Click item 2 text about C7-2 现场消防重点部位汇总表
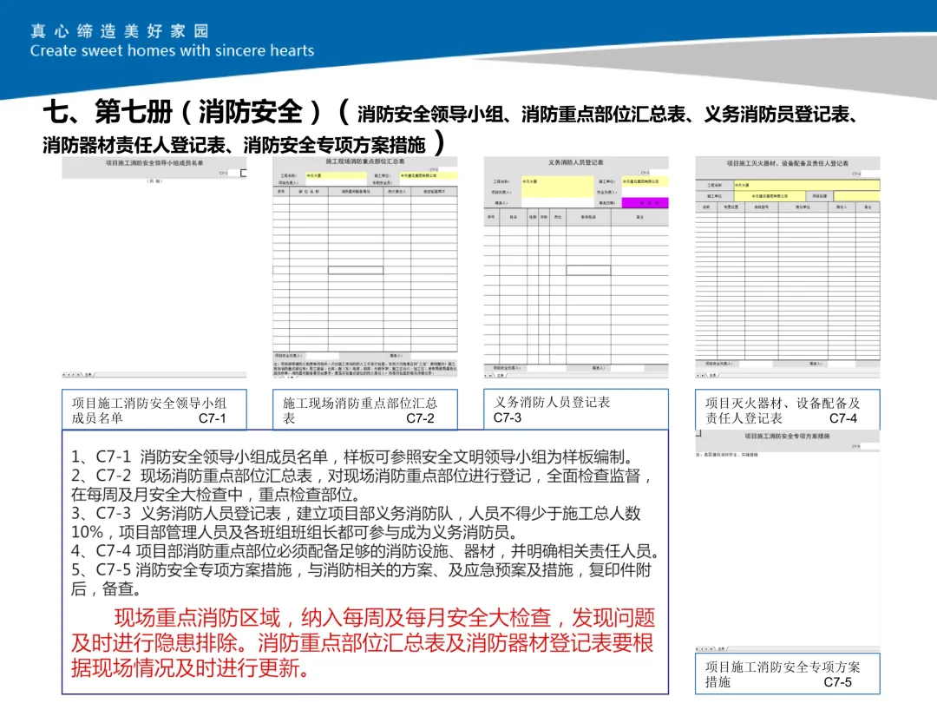The image size is (937, 703). (362, 485)
